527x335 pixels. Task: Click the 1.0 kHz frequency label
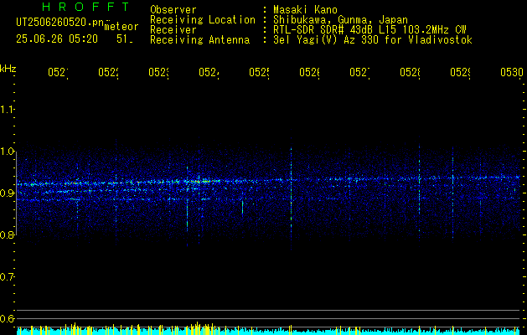coord(7,152)
